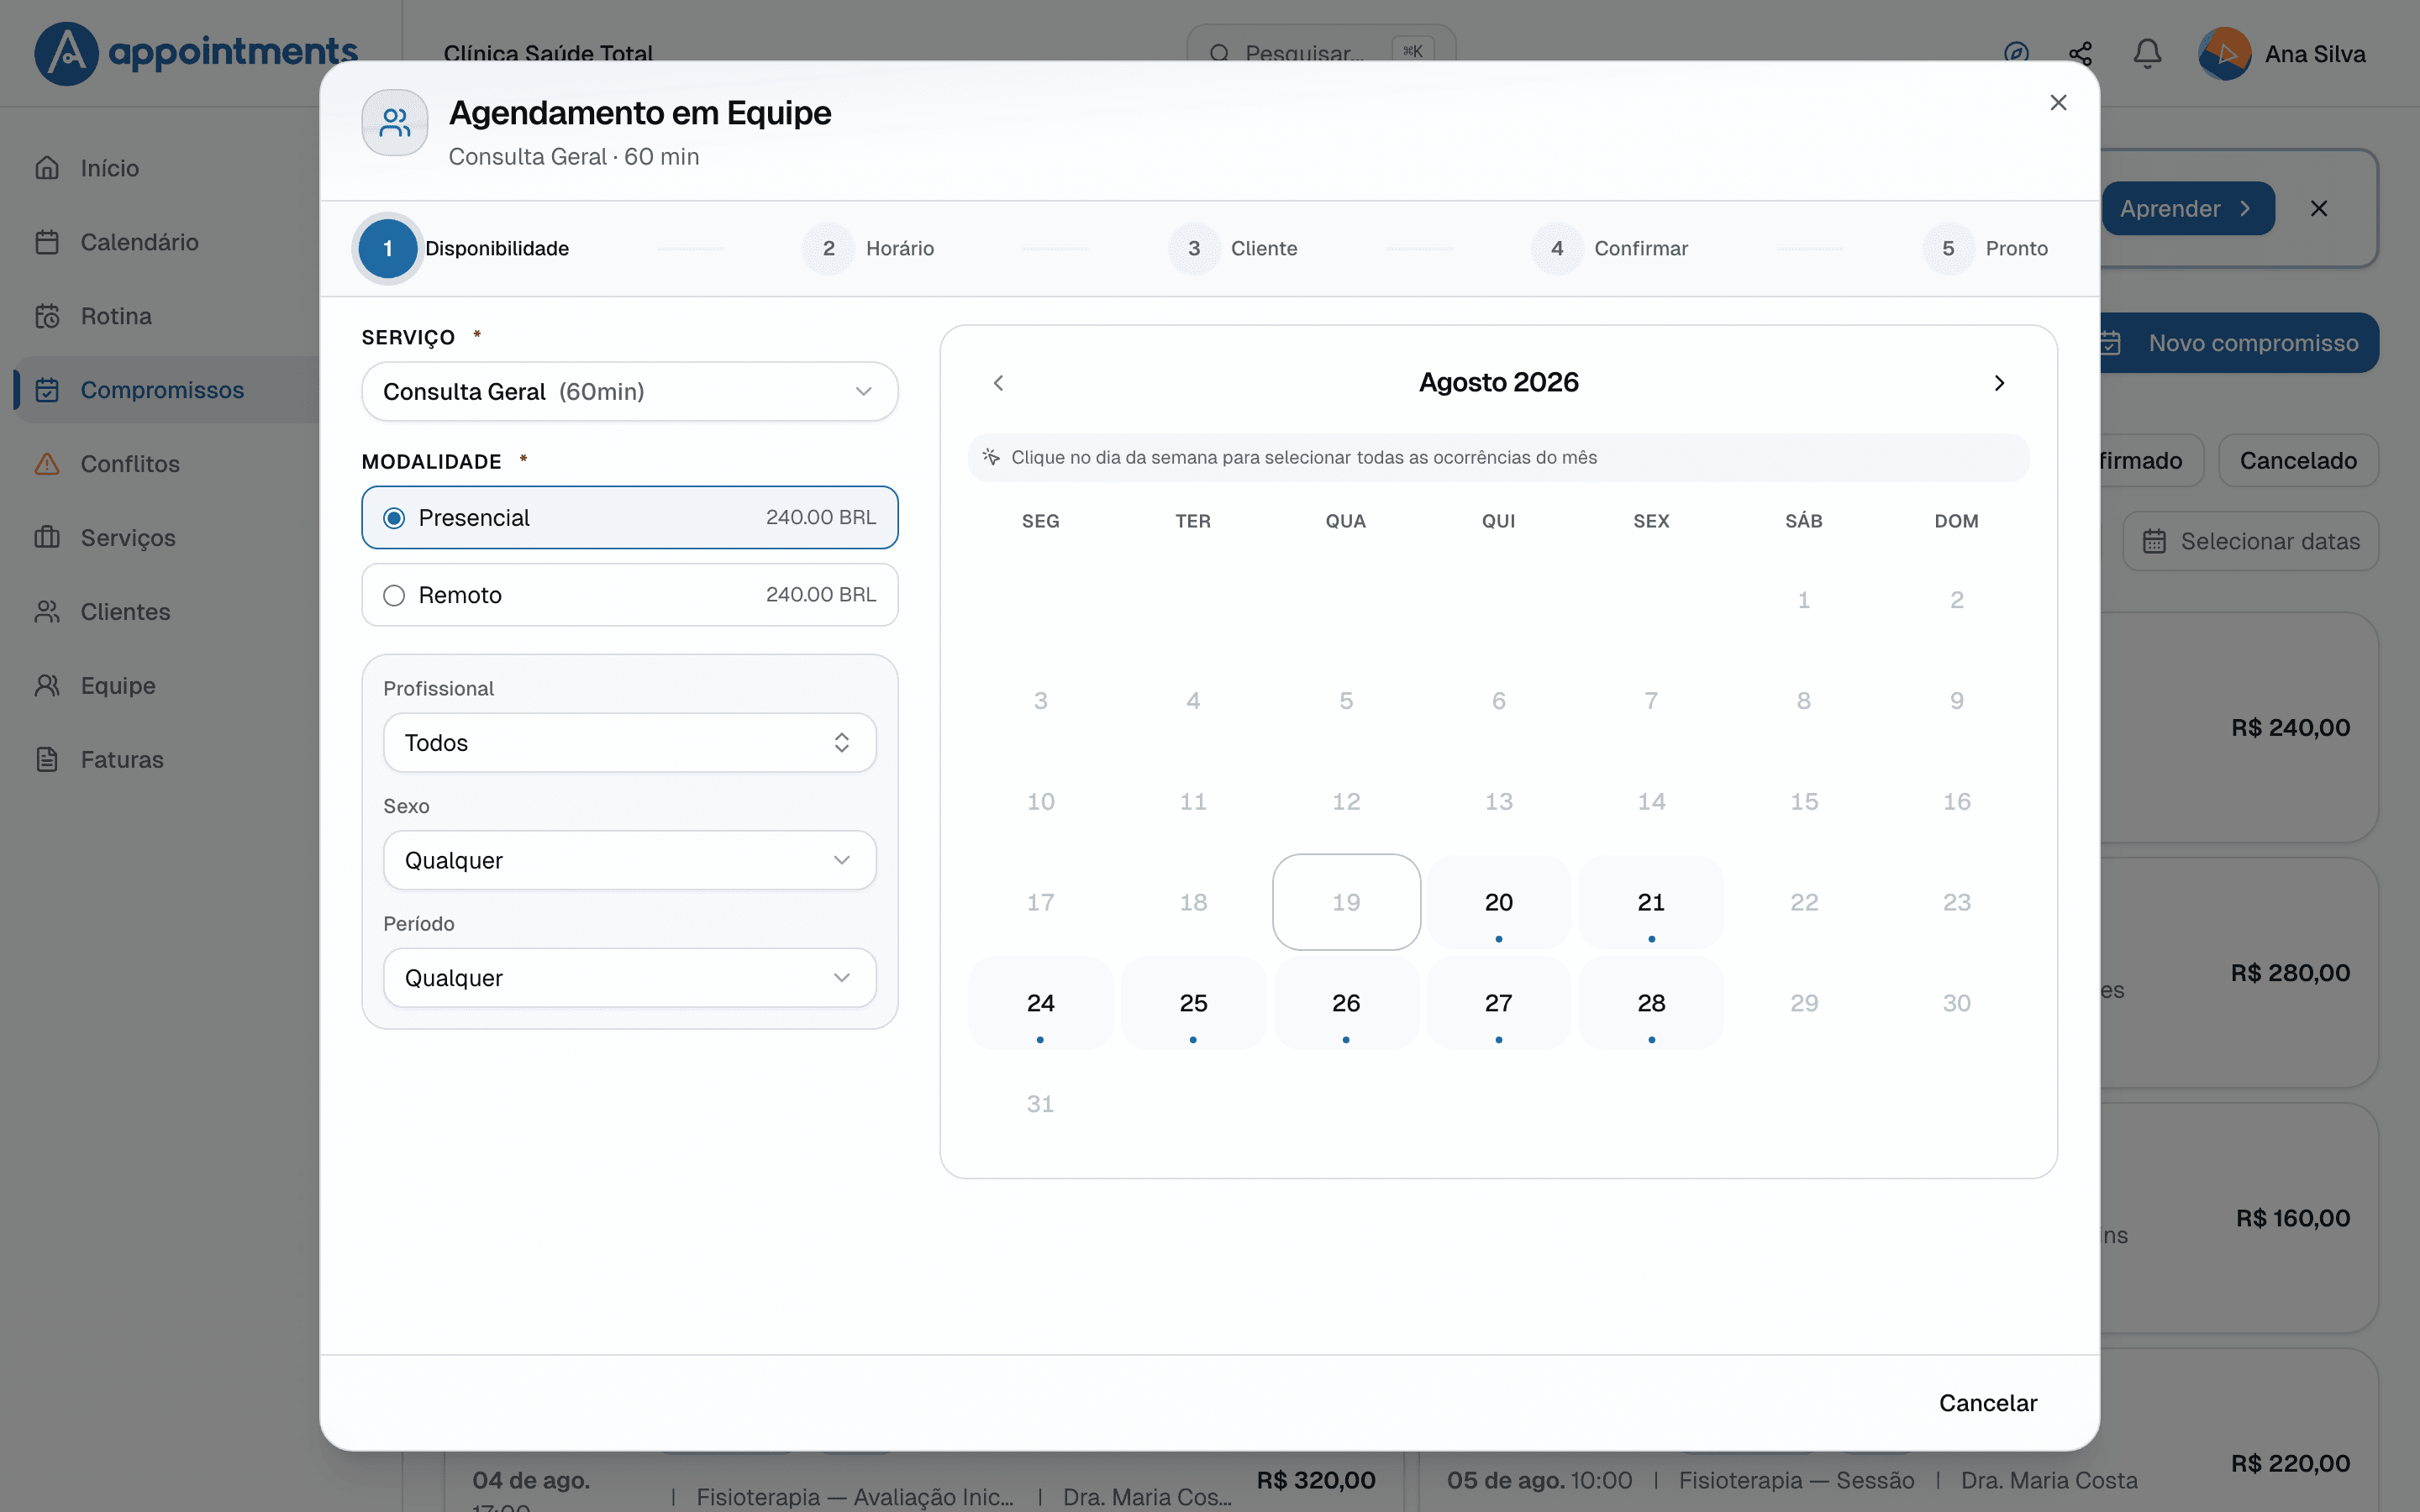
Task: Select all Fridays via SEX header
Action: pyautogui.click(x=1651, y=521)
